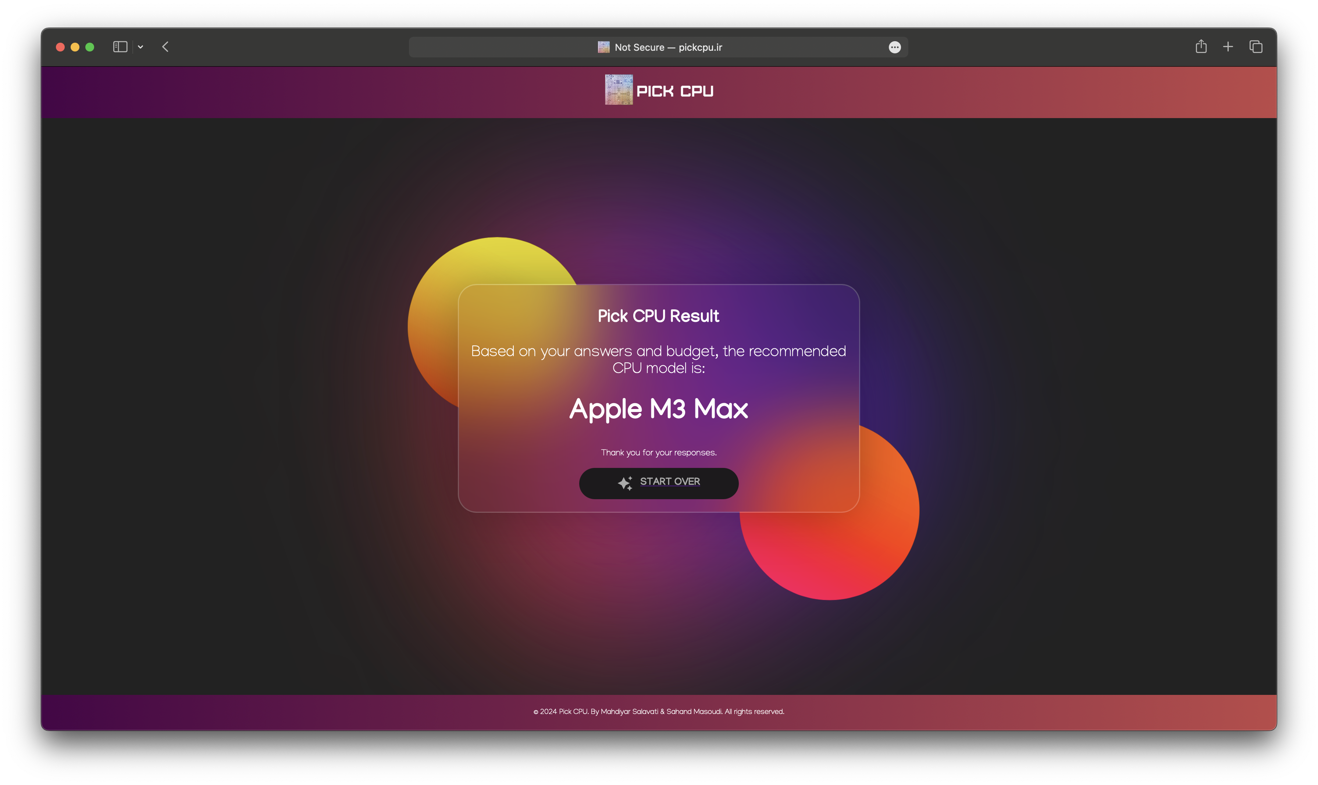Image resolution: width=1318 pixels, height=785 pixels.
Task: Minimize the window using yellow button
Action: (75, 47)
